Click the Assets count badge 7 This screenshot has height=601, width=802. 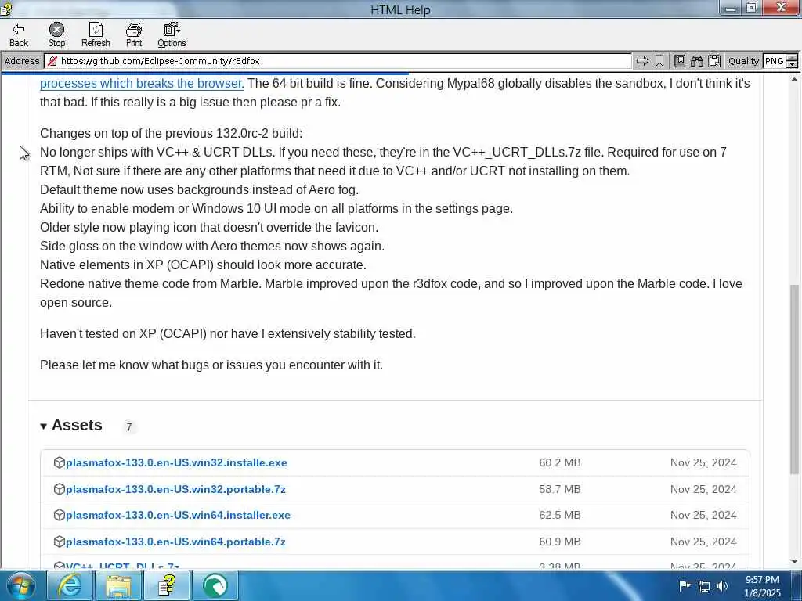pos(129,426)
